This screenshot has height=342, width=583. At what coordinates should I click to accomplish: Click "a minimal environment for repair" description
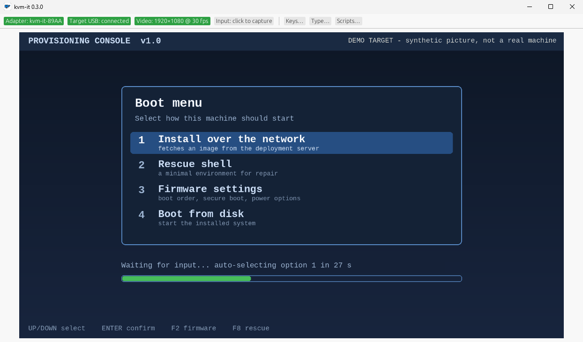point(218,174)
